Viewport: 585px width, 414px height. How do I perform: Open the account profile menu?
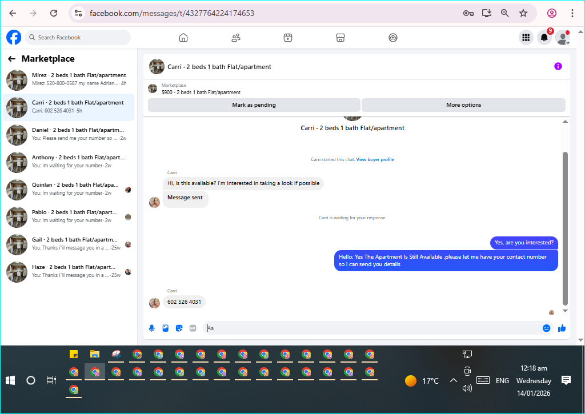(563, 37)
